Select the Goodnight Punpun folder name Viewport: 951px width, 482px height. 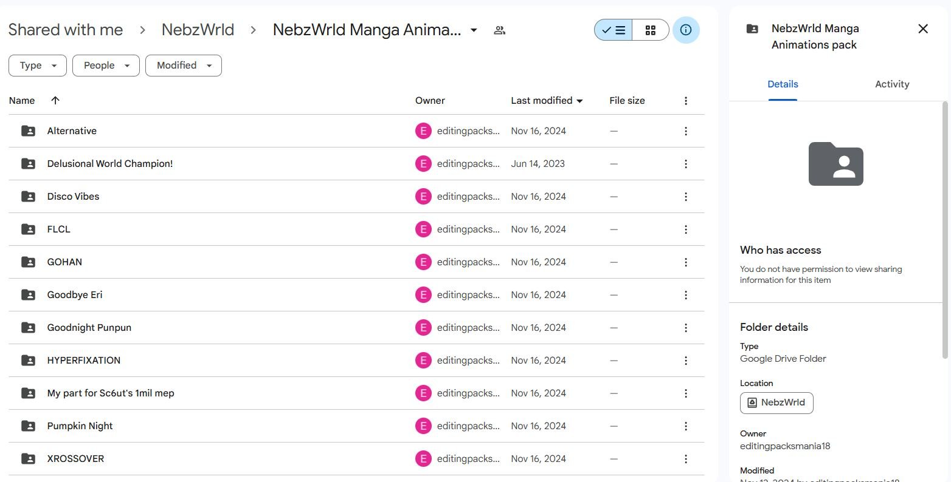click(x=89, y=328)
